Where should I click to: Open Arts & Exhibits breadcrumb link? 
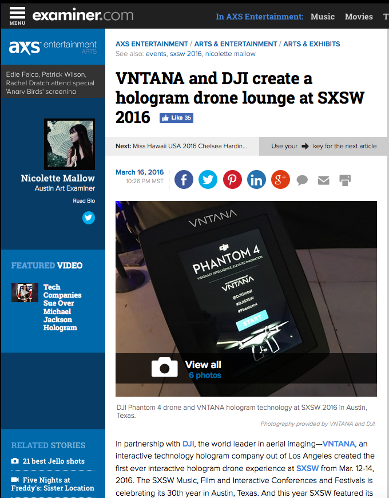[x=311, y=44]
